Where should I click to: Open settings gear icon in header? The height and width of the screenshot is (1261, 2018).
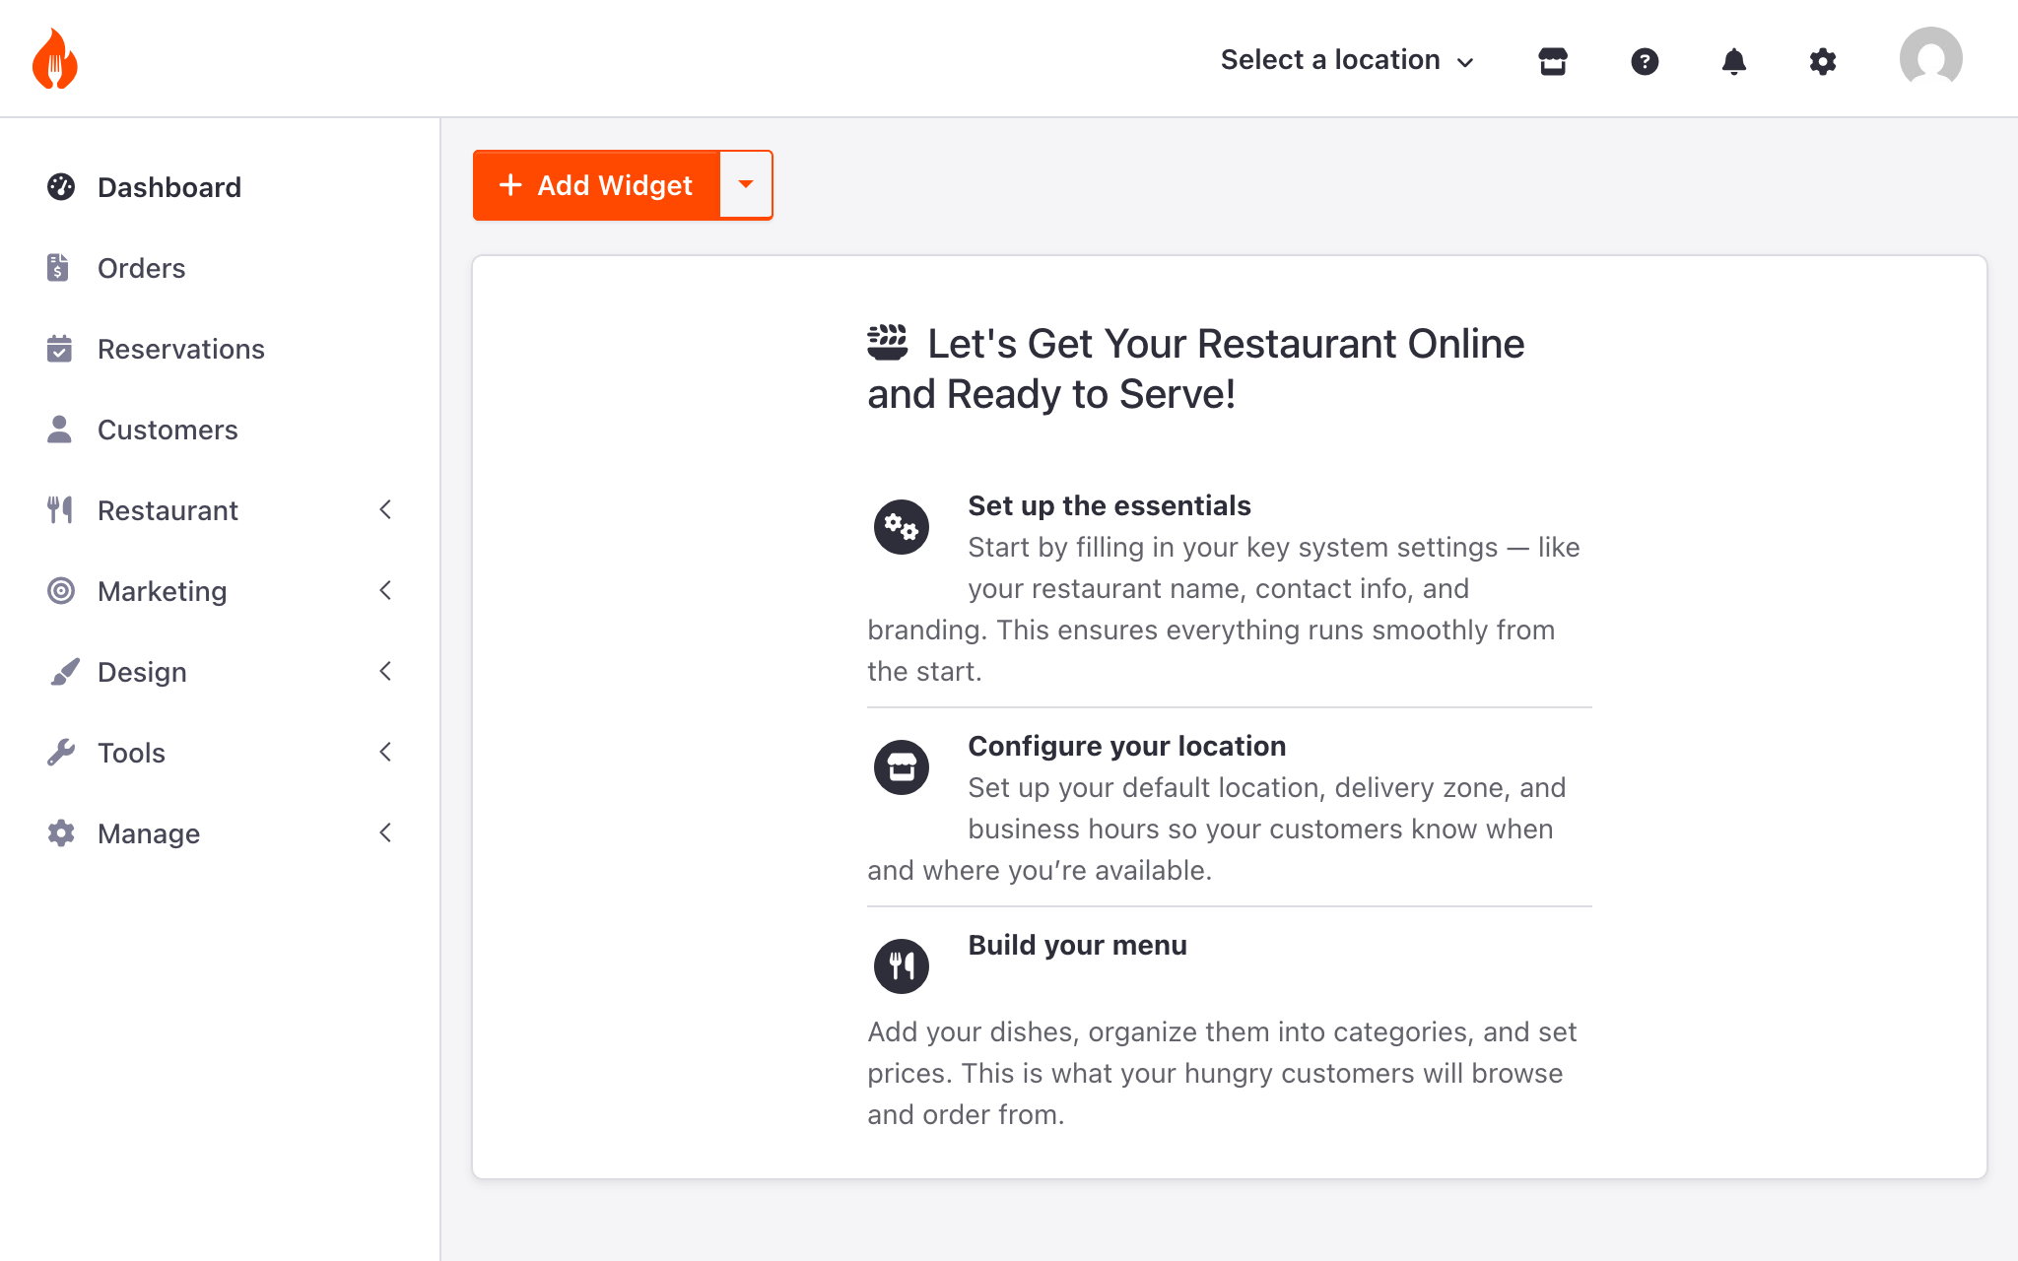click(x=1822, y=61)
